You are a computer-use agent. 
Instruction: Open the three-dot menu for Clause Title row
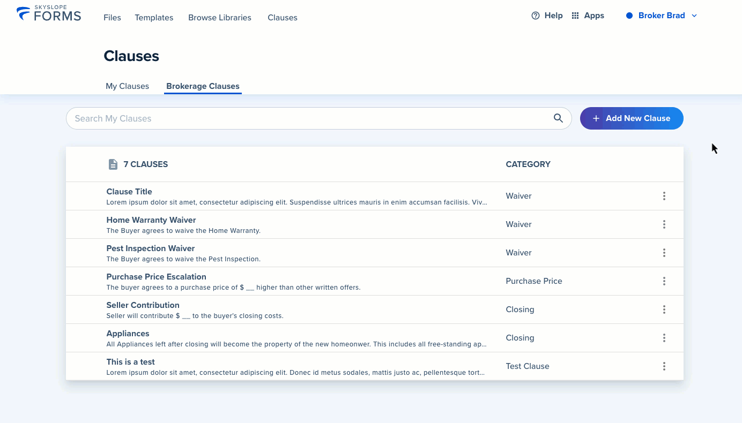(x=664, y=196)
